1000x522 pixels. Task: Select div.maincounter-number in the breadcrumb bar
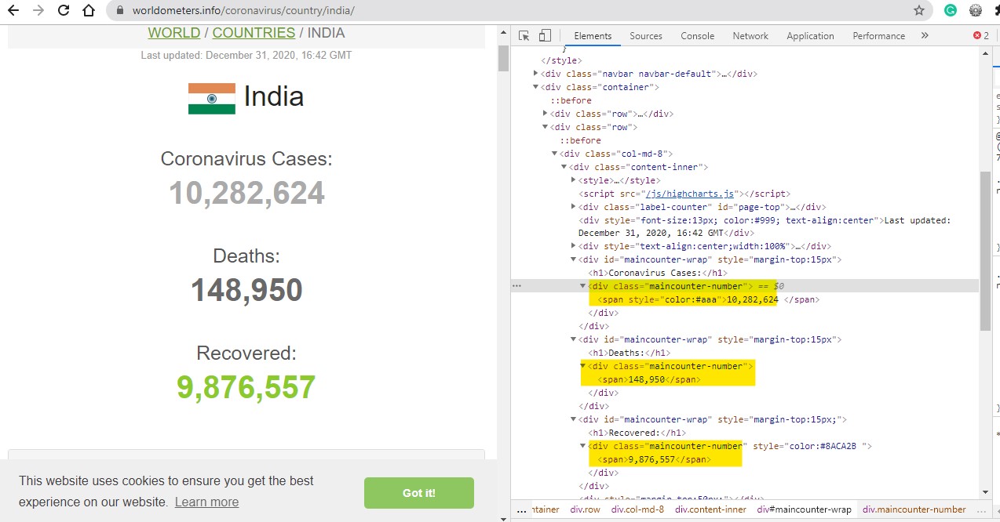pyautogui.click(x=914, y=509)
